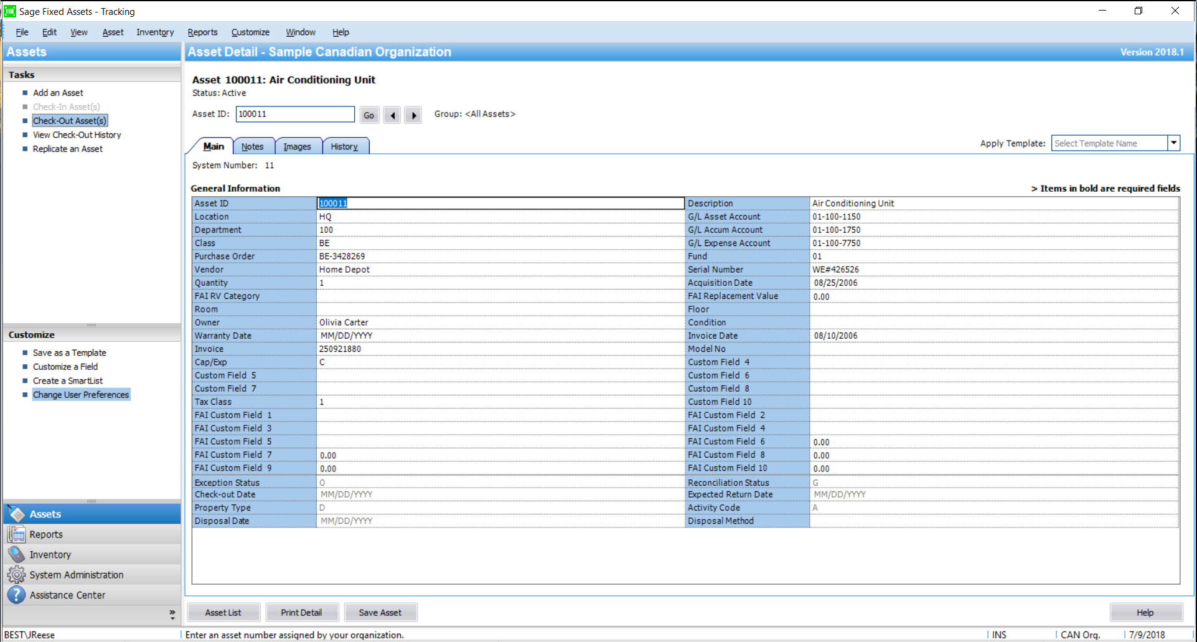Open the Window menu

(x=301, y=32)
